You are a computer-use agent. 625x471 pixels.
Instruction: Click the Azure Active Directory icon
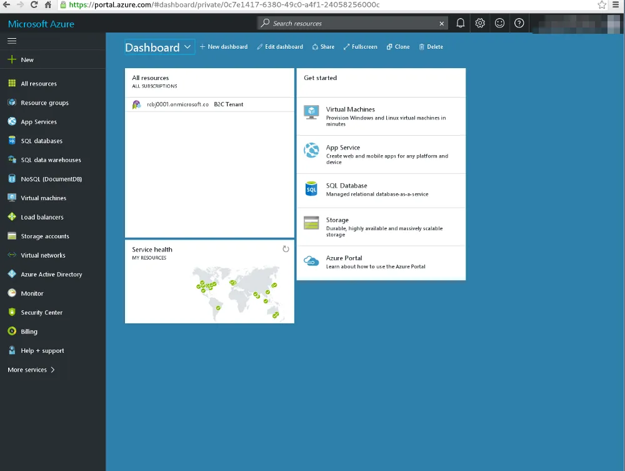click(x=12, y=274)
